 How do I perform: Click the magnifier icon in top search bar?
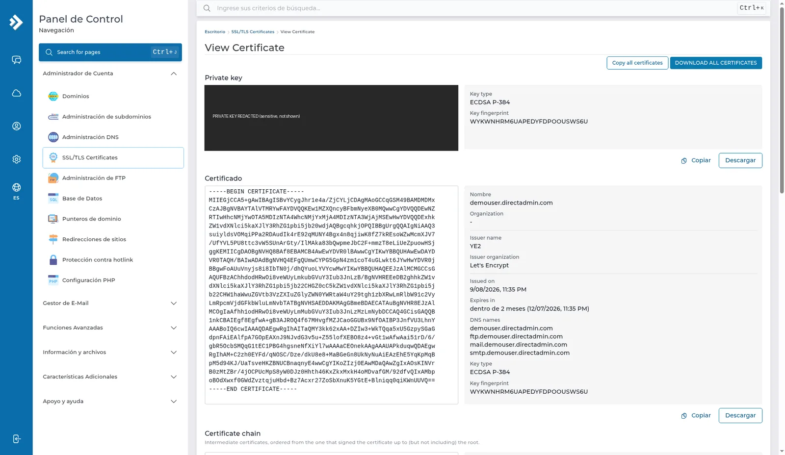pos(207,8)
